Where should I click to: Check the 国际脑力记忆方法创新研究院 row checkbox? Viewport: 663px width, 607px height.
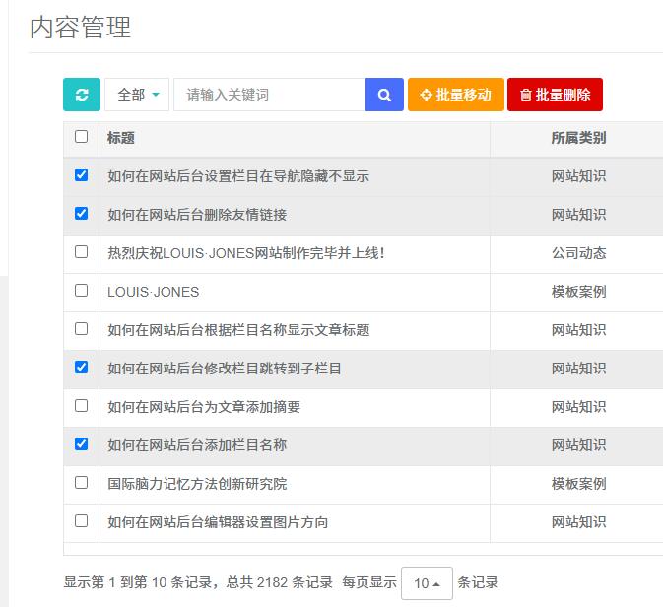pyautogui.click(x=81, y=483)
